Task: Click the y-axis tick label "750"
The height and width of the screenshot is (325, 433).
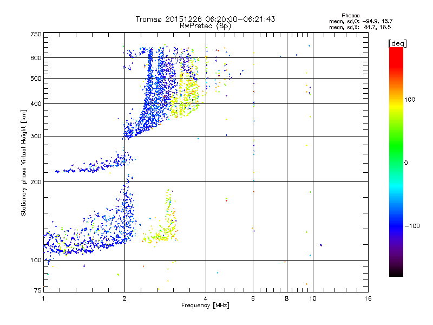Action: (x=36, y=34)
